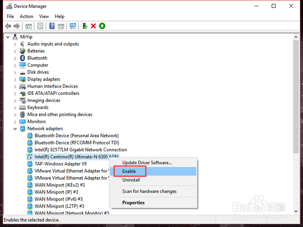
Task: Expand the Batteries category
Action: [15, 51]
